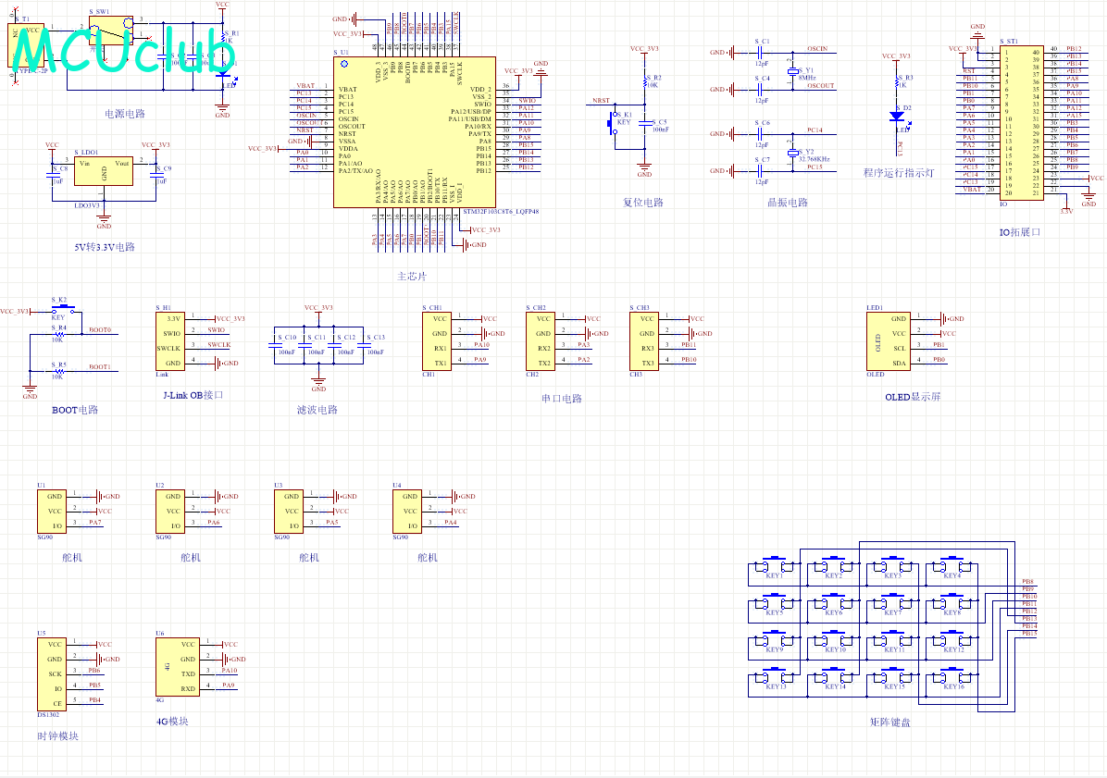1107x778 pixels.
Task: Click the OSCIN net label by crystal
Action: pyautogui.click(x=817, y=49)
